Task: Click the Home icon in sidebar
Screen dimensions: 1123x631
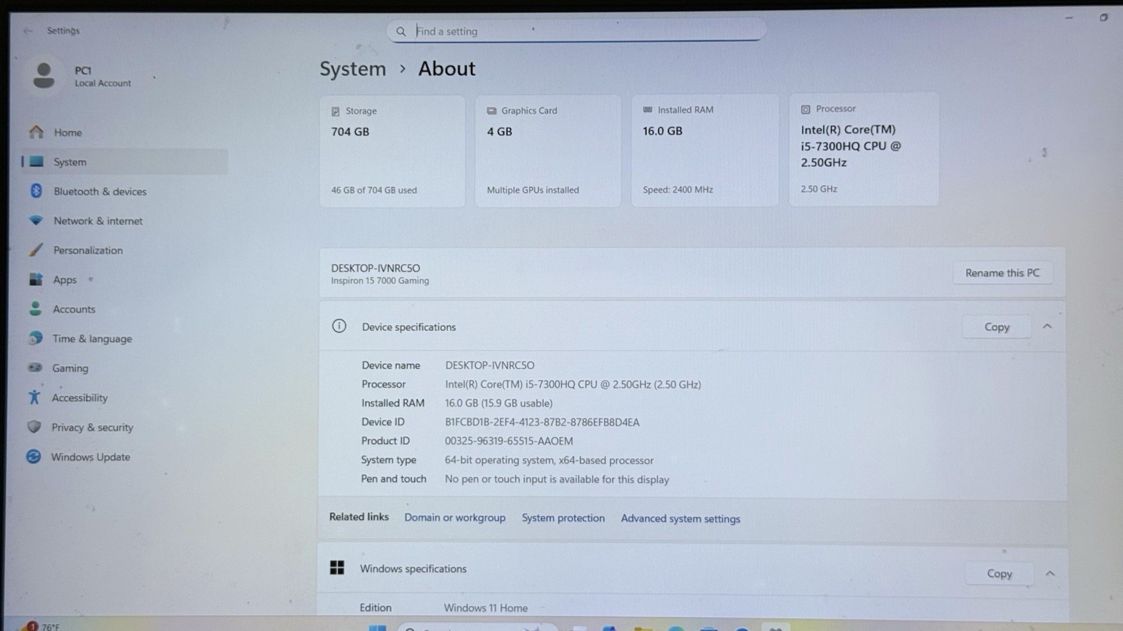Action: 36,132
